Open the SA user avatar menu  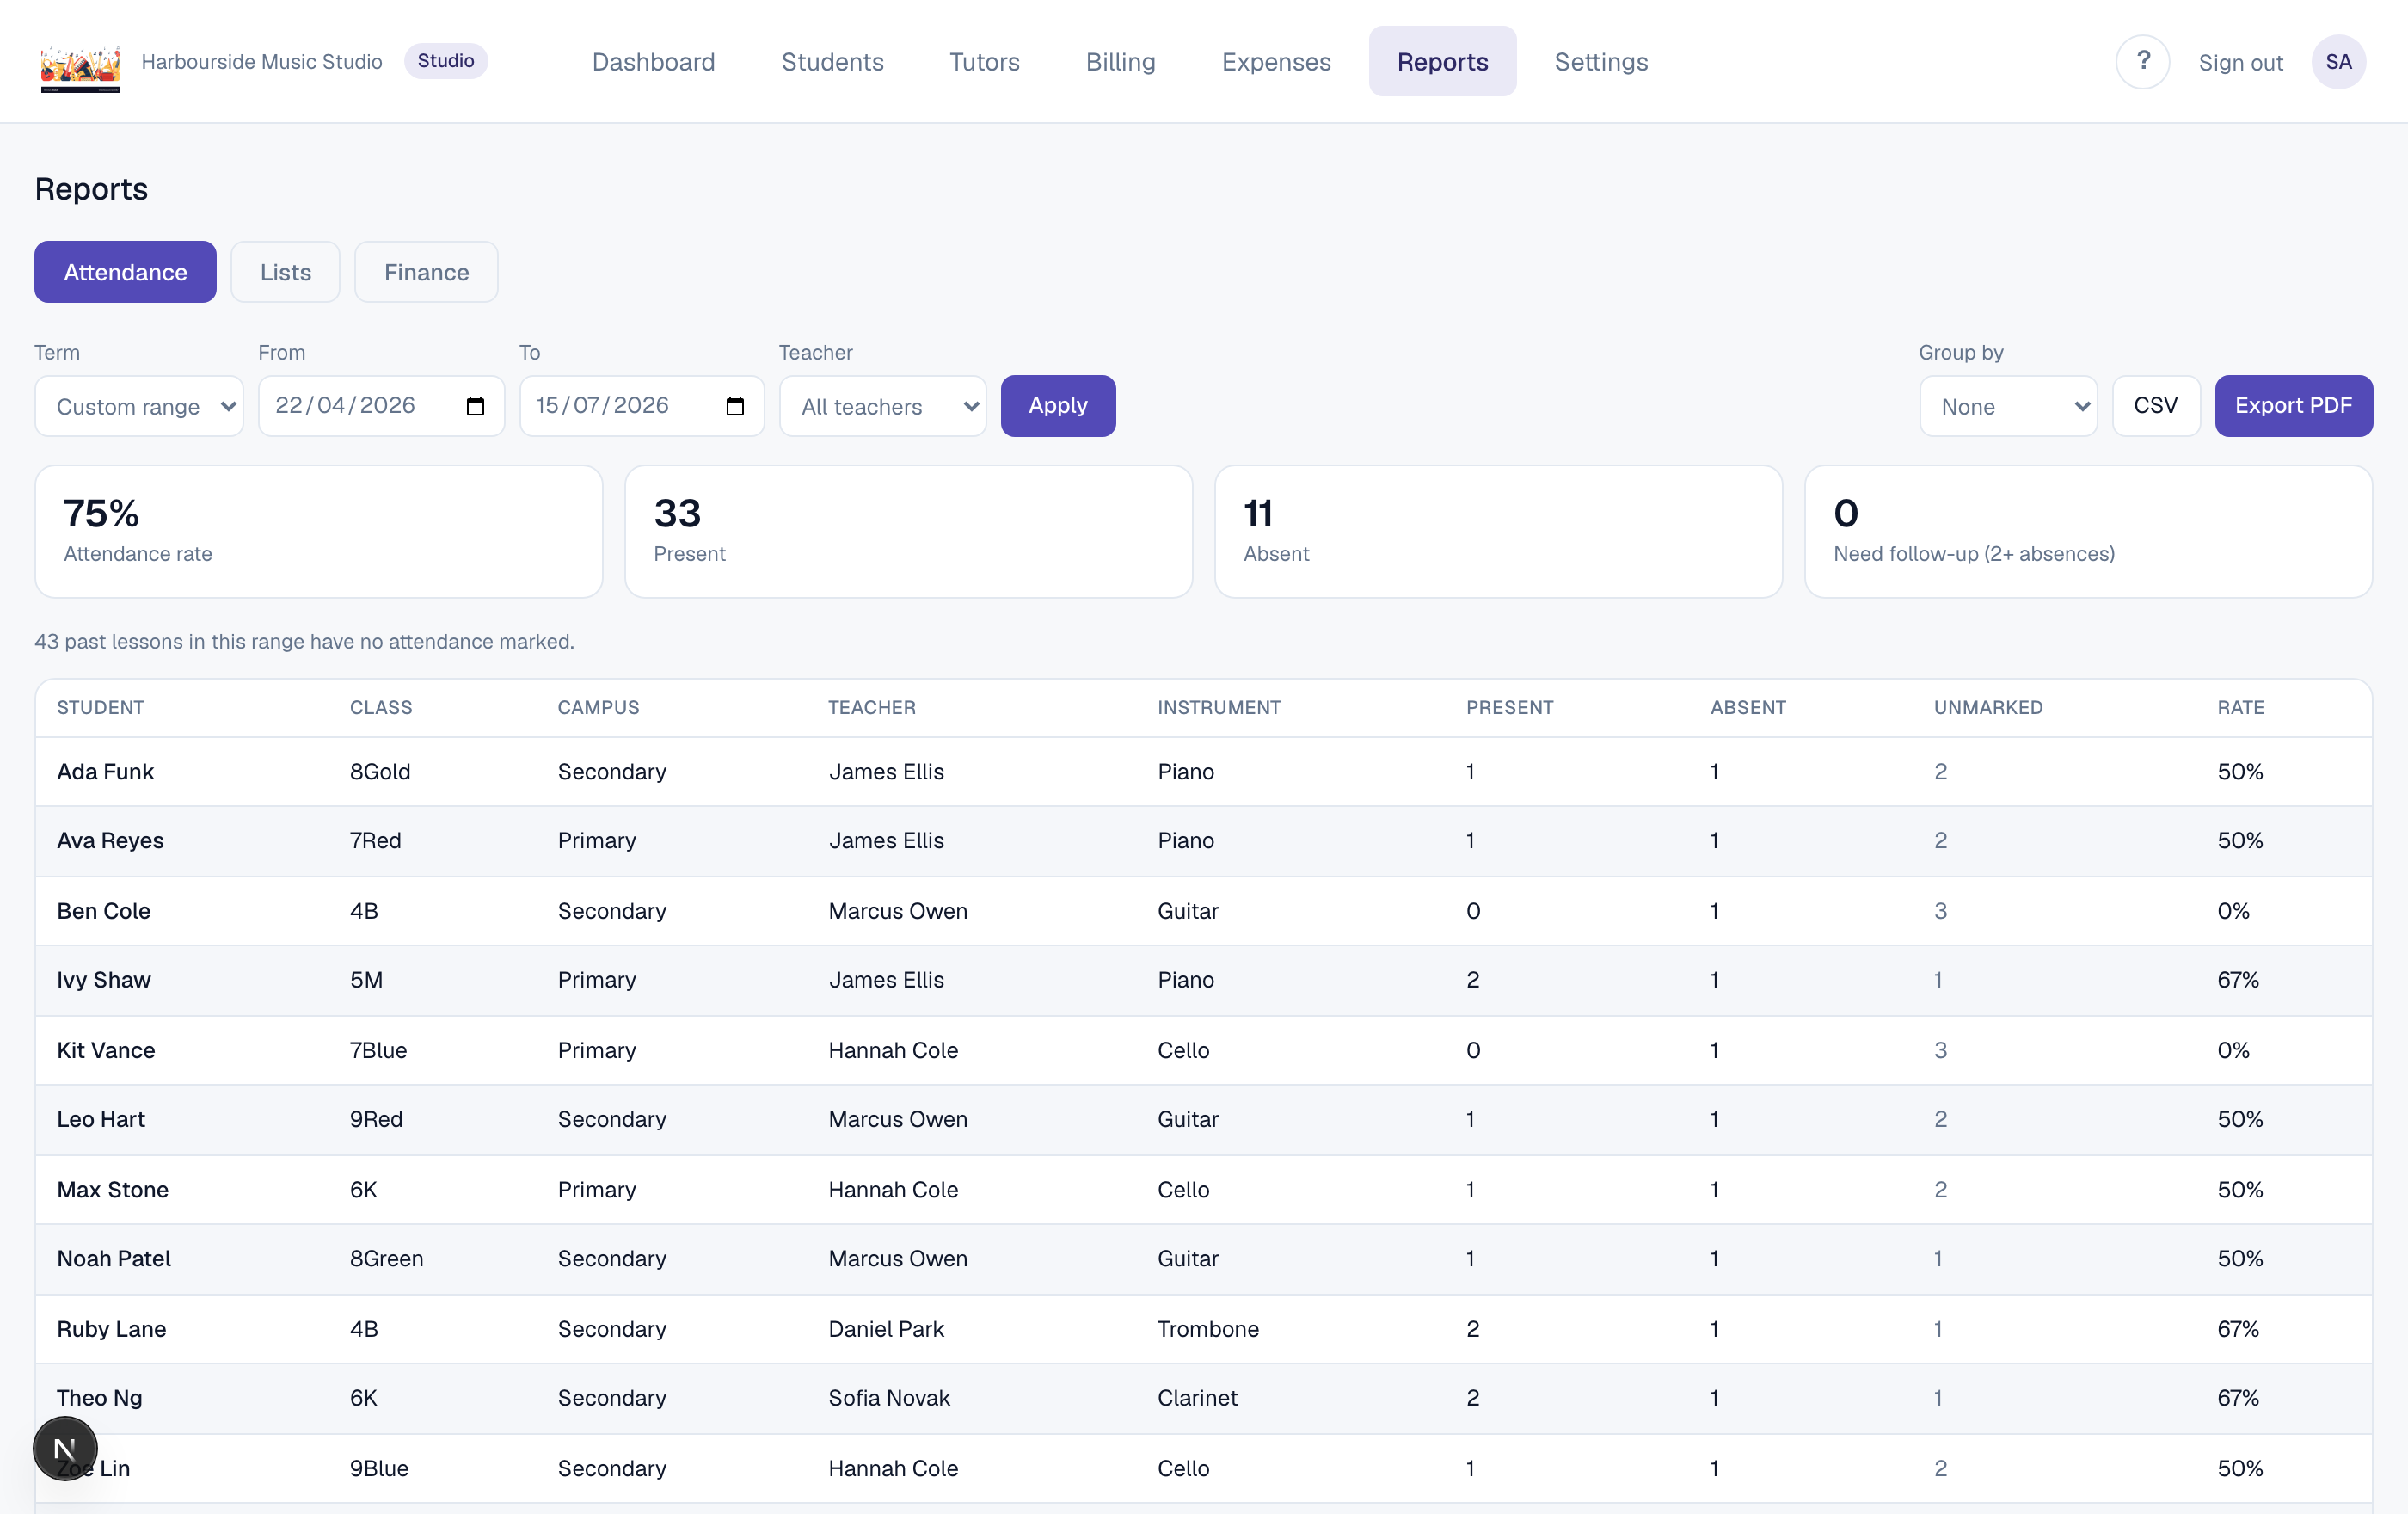pos(2338,62)
